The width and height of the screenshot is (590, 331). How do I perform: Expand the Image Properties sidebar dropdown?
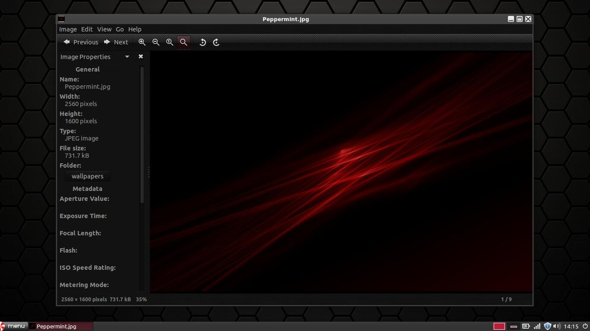click(x=127, y=56)
